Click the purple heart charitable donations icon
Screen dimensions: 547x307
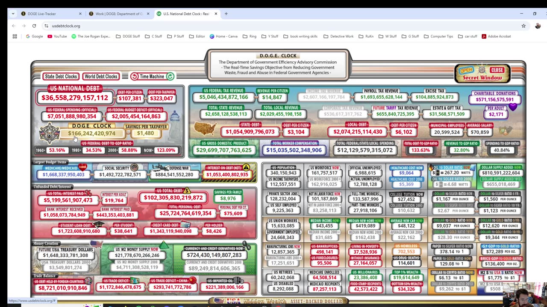pos(513,107)
